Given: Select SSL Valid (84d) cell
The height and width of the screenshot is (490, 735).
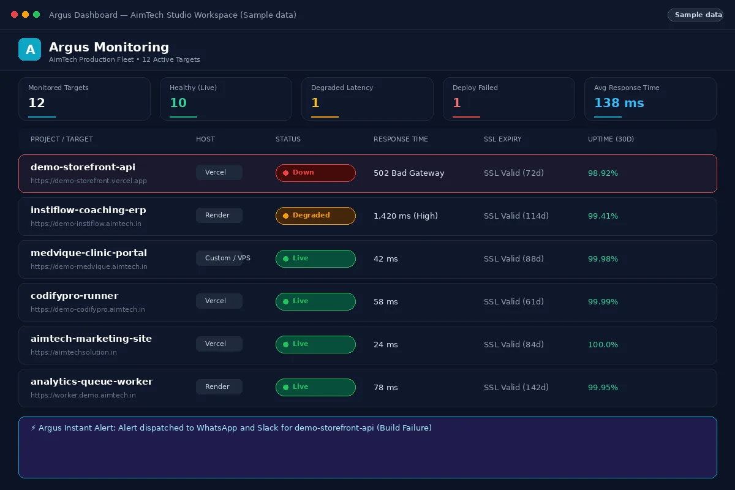Looking at the screenshot, I should click(x=514, y=344).
